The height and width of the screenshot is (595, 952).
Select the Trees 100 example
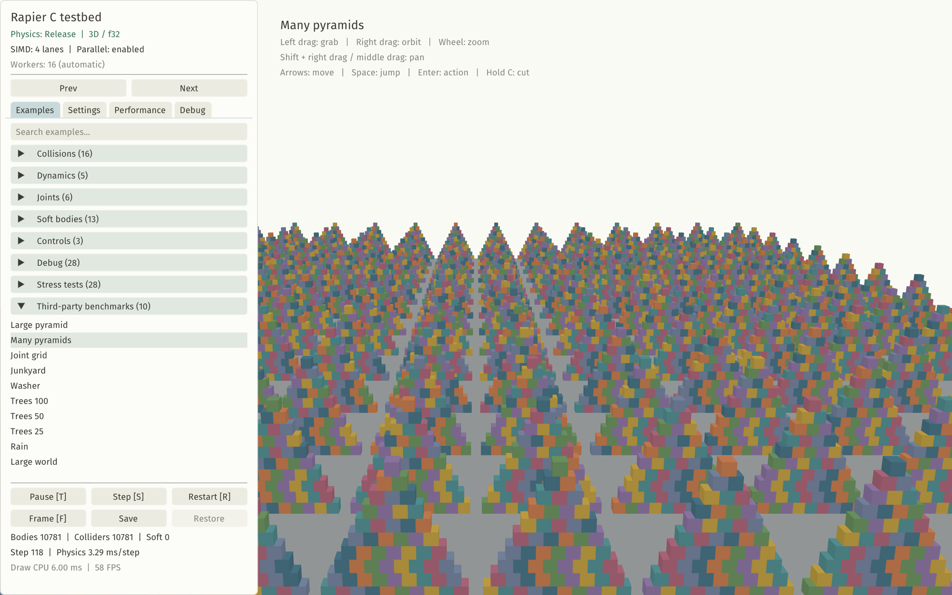(129, 401)
